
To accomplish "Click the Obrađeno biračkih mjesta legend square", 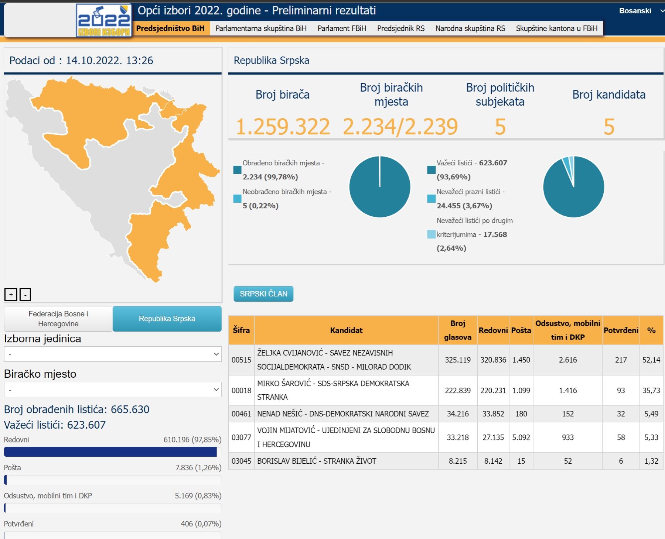I will (x=237, y=170).
